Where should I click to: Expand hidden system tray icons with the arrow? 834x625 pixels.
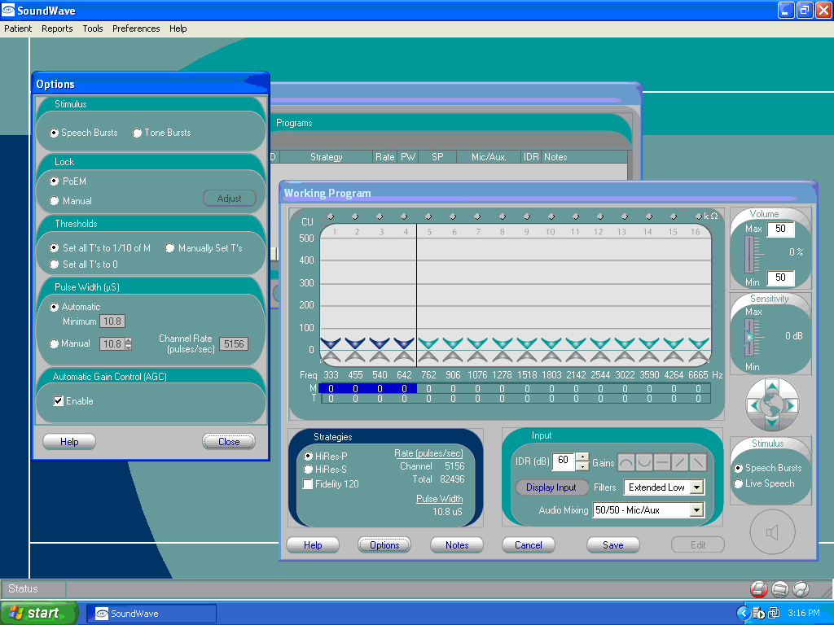click(x=743, y=613)
